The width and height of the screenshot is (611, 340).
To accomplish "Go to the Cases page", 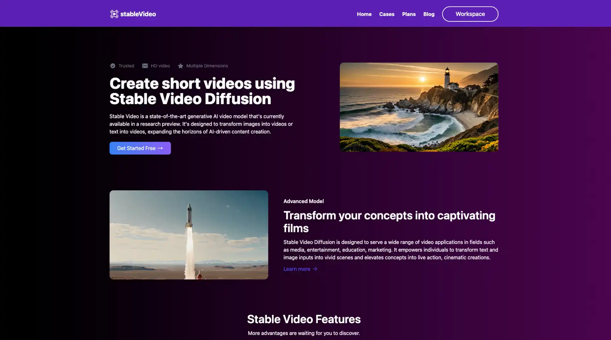I will coord(387,14).
